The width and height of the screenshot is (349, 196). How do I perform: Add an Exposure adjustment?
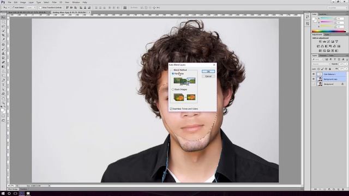click(333, 41)
